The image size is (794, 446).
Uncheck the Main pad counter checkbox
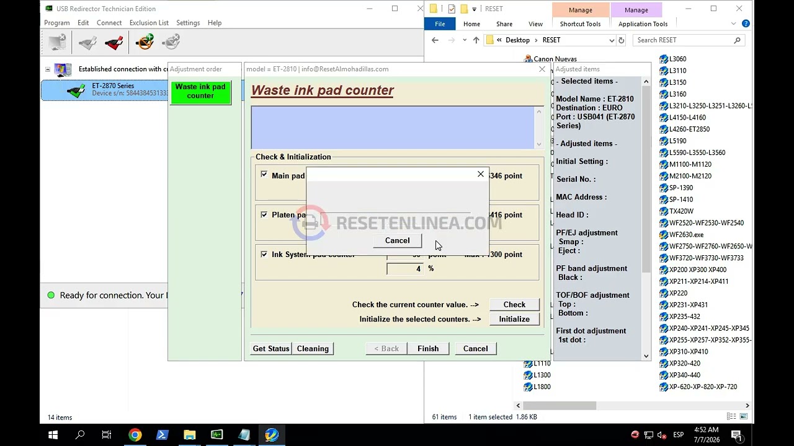(264, 175)
